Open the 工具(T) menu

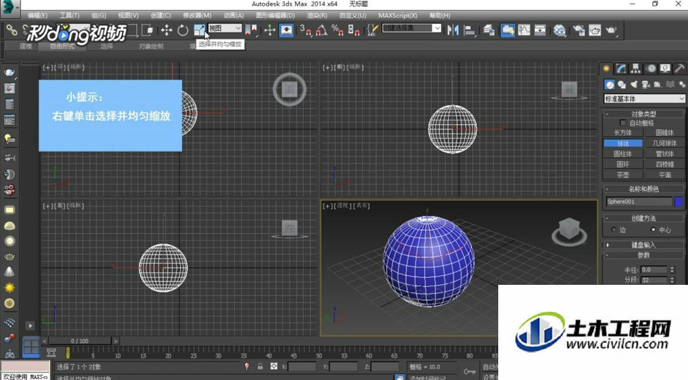pyautogui.click(x=69, y=15)
